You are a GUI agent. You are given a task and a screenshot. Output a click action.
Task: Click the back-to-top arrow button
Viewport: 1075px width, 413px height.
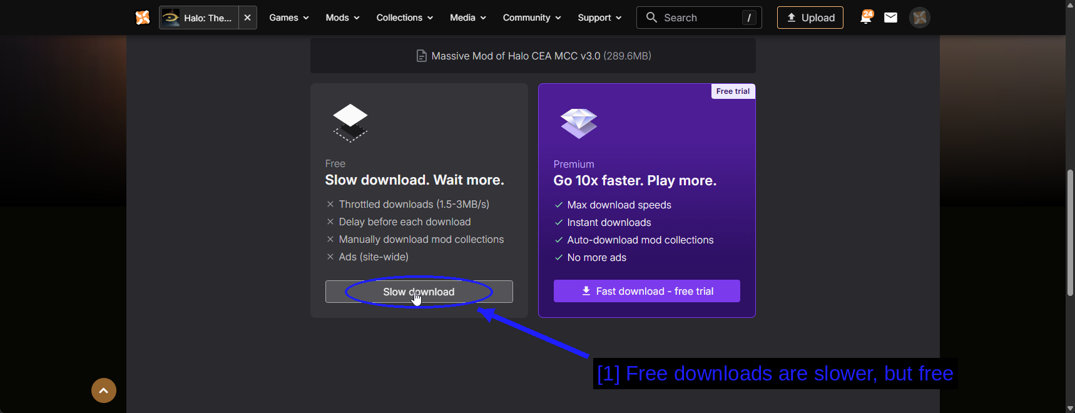coord(104,390)
